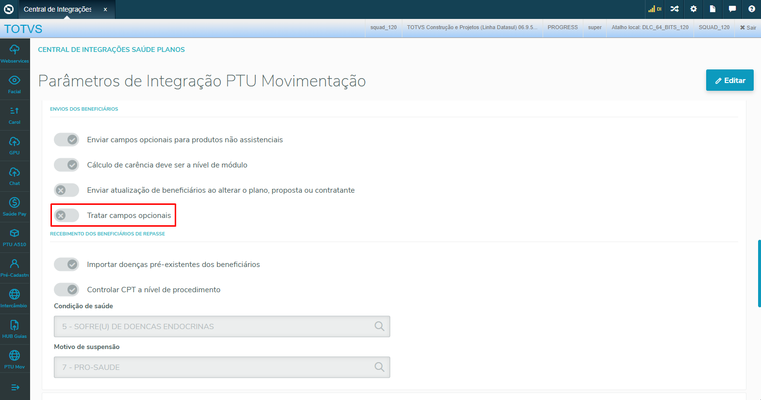Open the GPU sidebar section
Screen dimensions: 761x400
15,146
